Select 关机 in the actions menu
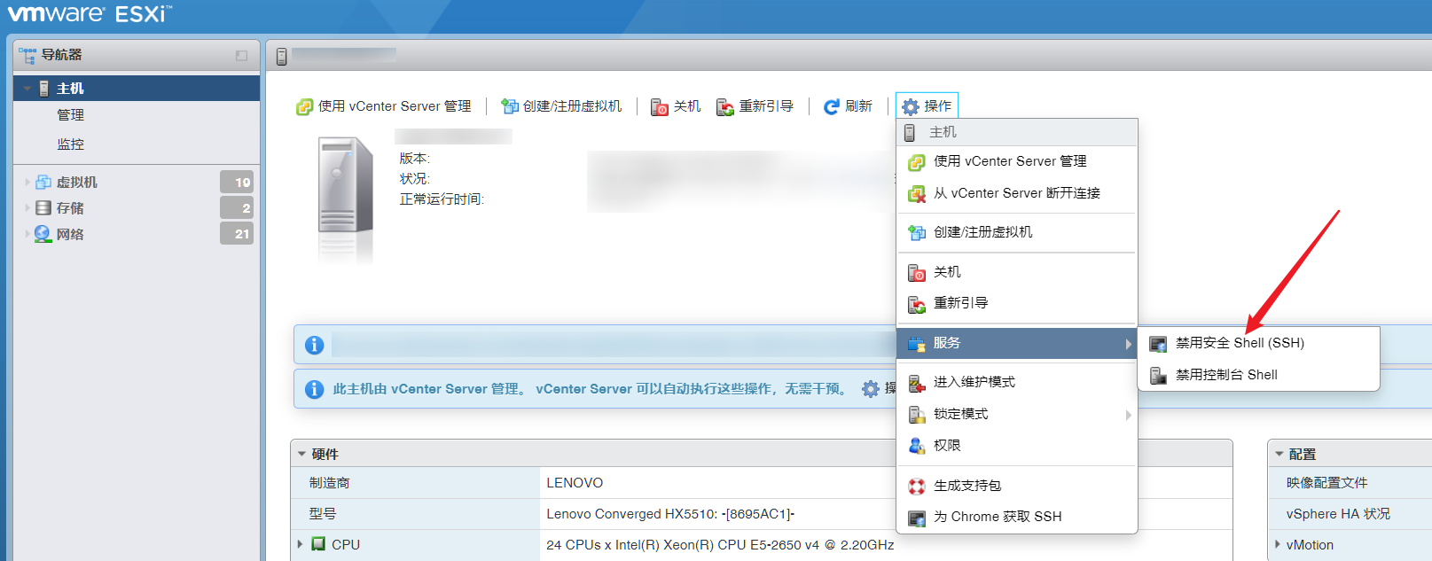The height and width of the screenshot is (561, 1432). (1017, 272)
